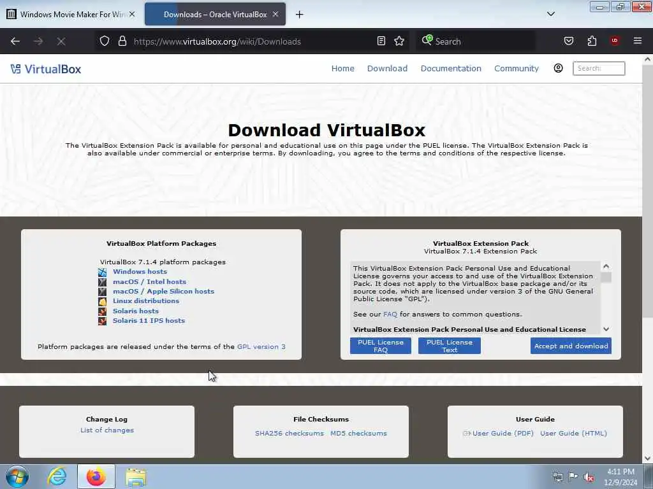Click the page vertical scrollbar thumb

tap(648, 191)
